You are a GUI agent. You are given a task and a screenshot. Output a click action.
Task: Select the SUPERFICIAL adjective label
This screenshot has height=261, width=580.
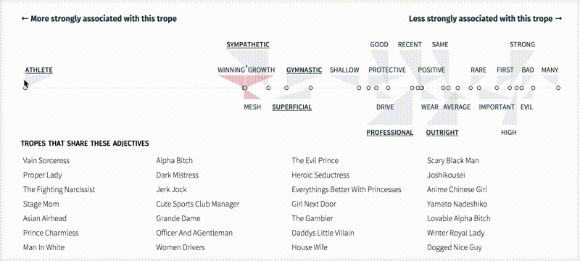point(292,107)
